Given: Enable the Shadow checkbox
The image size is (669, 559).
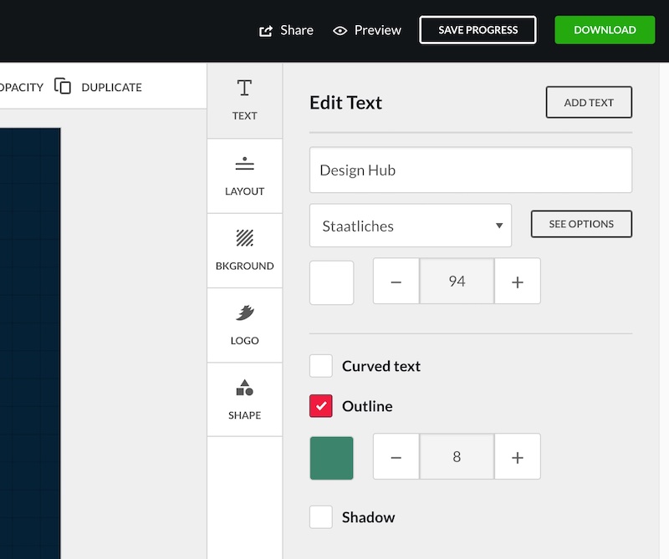Looking at the screenshot, I should tap(321, 517).
